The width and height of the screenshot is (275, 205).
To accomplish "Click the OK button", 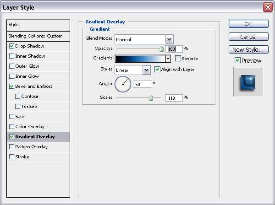I will pos(248,24).
